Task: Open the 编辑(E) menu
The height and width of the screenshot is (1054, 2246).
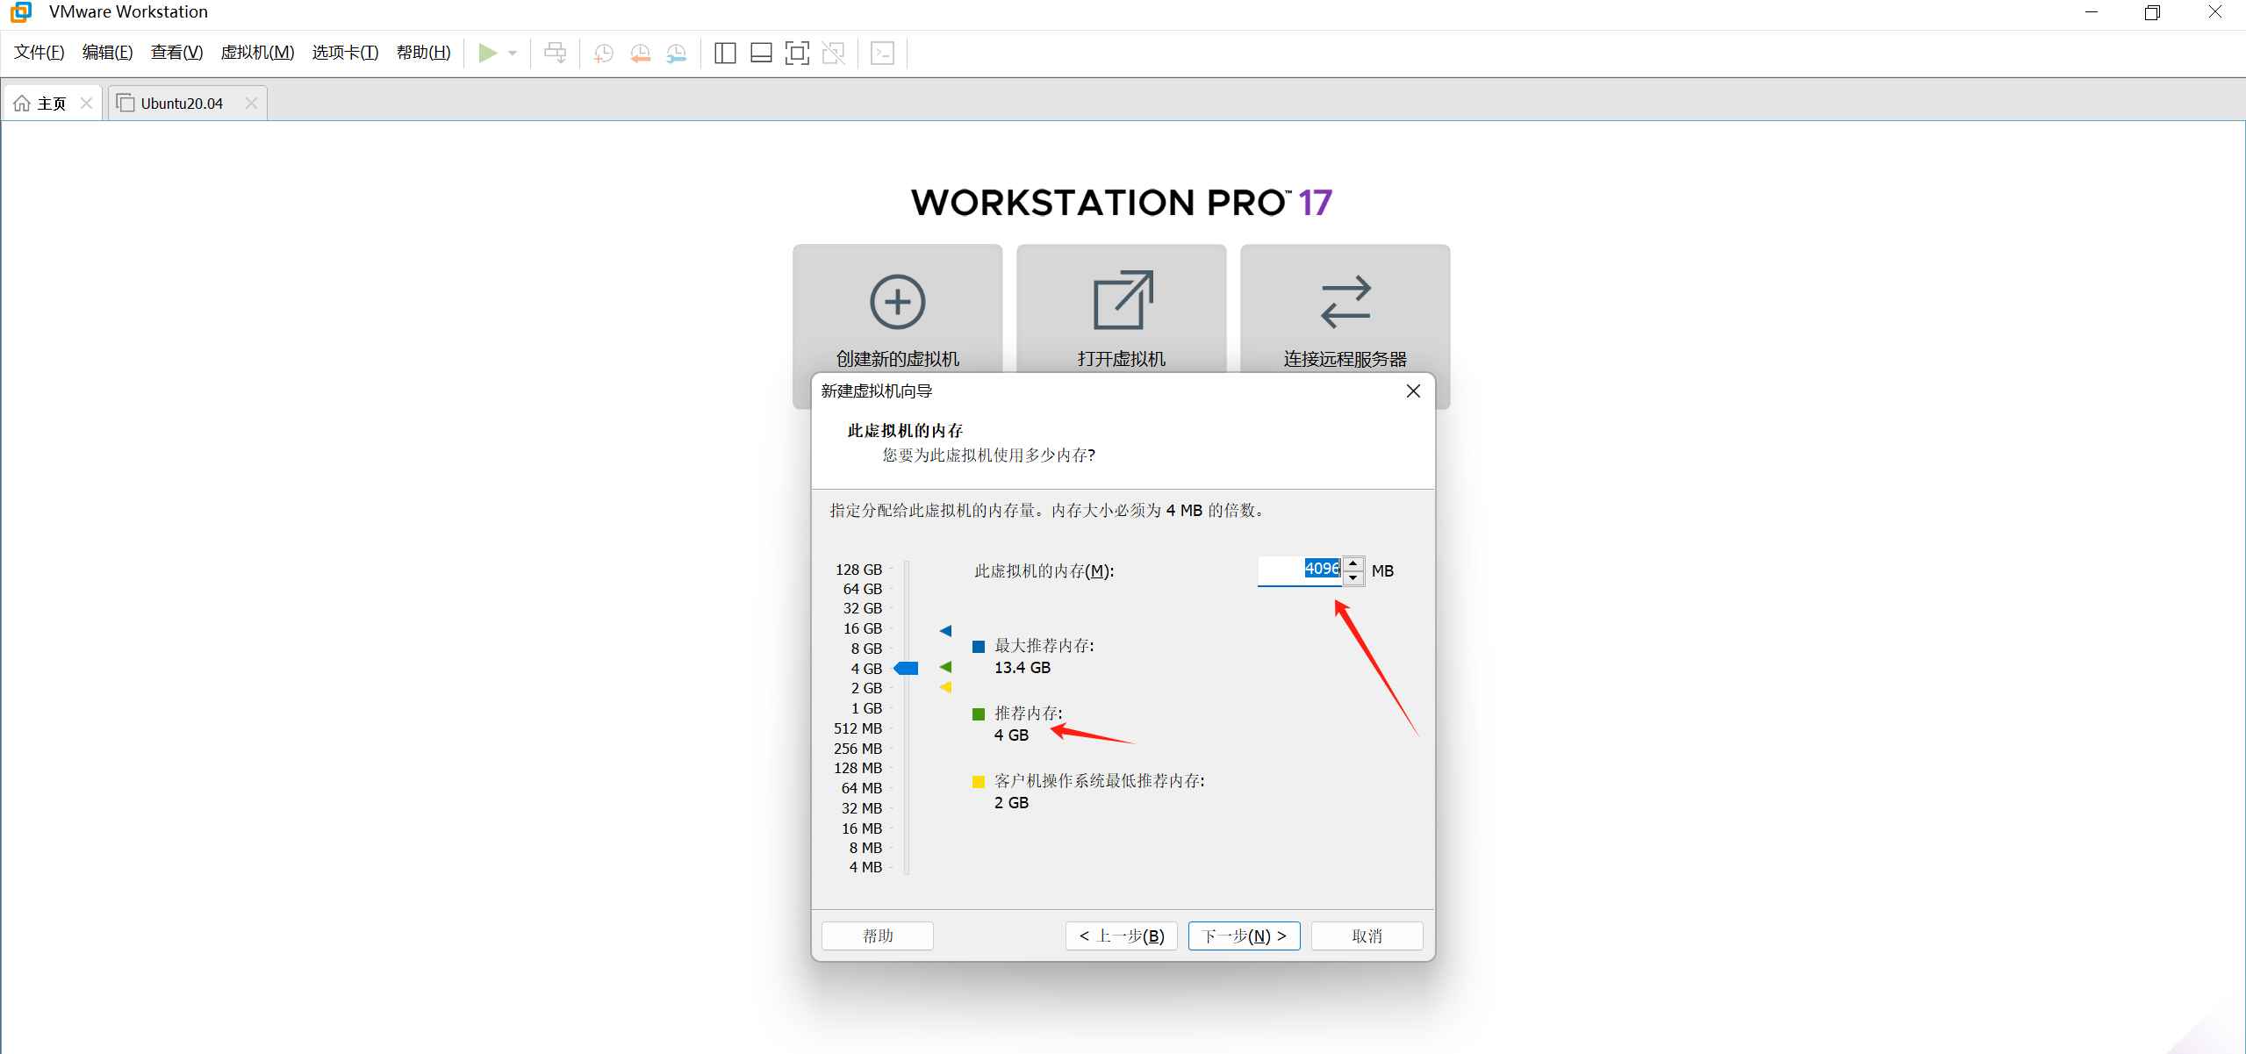Action: click(x=107, y=53)
